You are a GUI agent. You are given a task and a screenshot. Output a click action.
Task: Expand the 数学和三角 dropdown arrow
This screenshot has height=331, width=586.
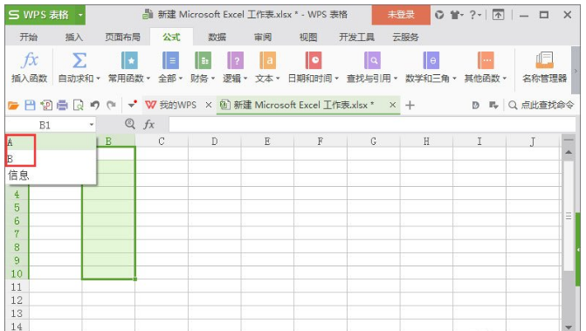click(454, 79)
